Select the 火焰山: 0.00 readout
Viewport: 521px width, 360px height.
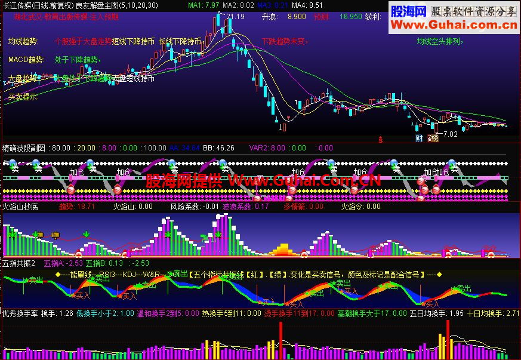pyautogui.click(x=133, y=207)
